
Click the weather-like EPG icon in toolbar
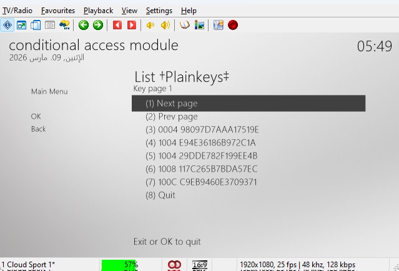click(64, 25)
